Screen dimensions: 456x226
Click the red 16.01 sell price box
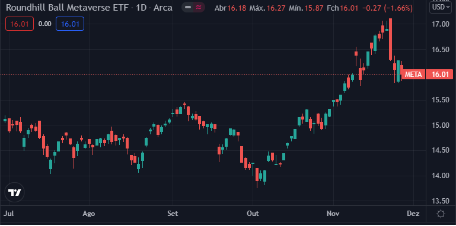20,24
